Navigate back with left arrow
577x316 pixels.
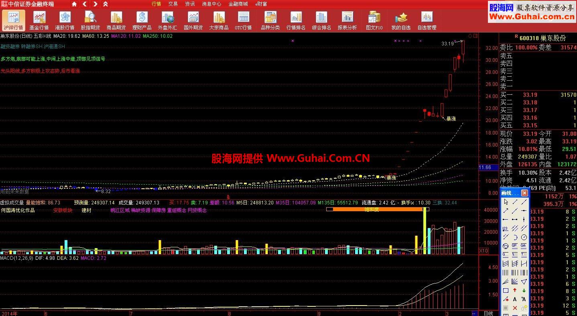[x=85, y=4]
